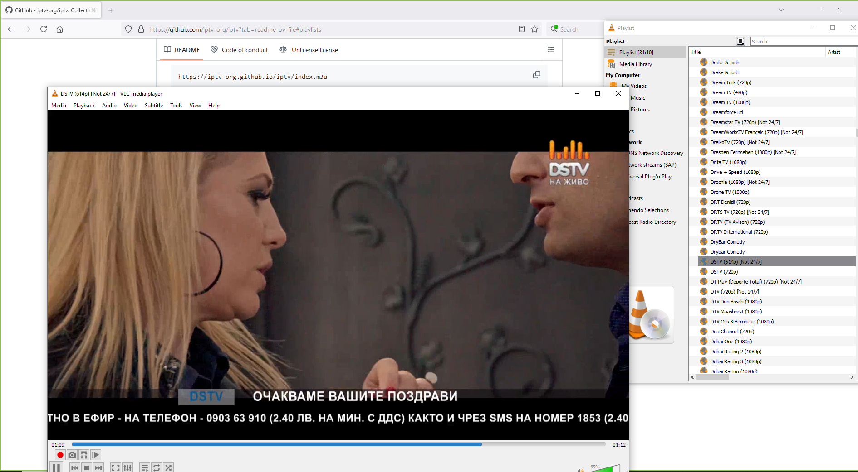Screen dimensions: 858x472
Task: Seek on the playback progress bar
Action: pos(338,444)
